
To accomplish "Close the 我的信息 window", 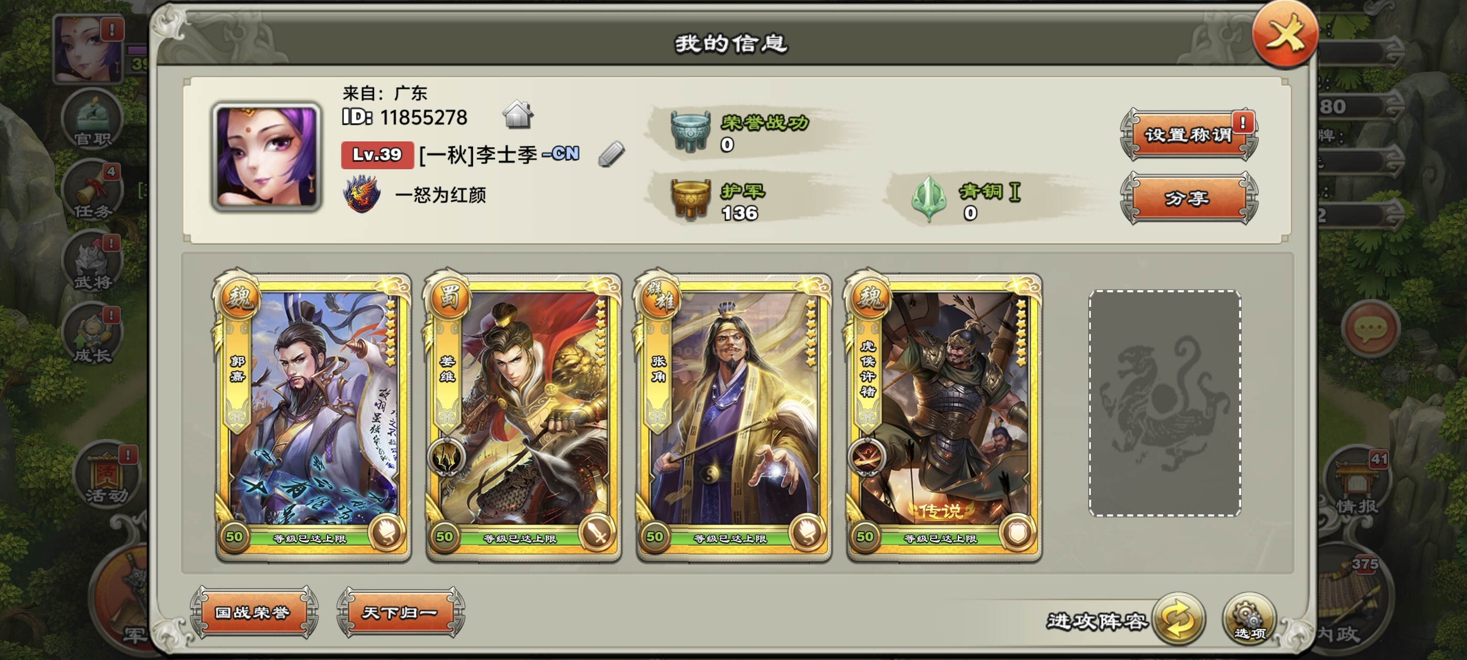I will (1285, 35).
